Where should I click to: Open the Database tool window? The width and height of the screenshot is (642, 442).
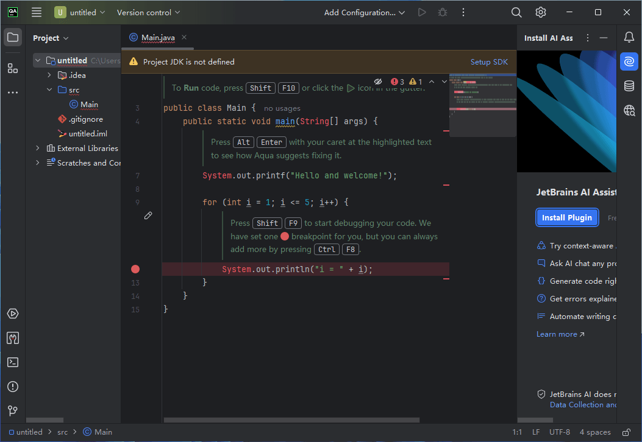point(629,86)
